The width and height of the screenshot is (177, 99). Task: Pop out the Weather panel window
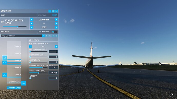(x=53, y=11)
